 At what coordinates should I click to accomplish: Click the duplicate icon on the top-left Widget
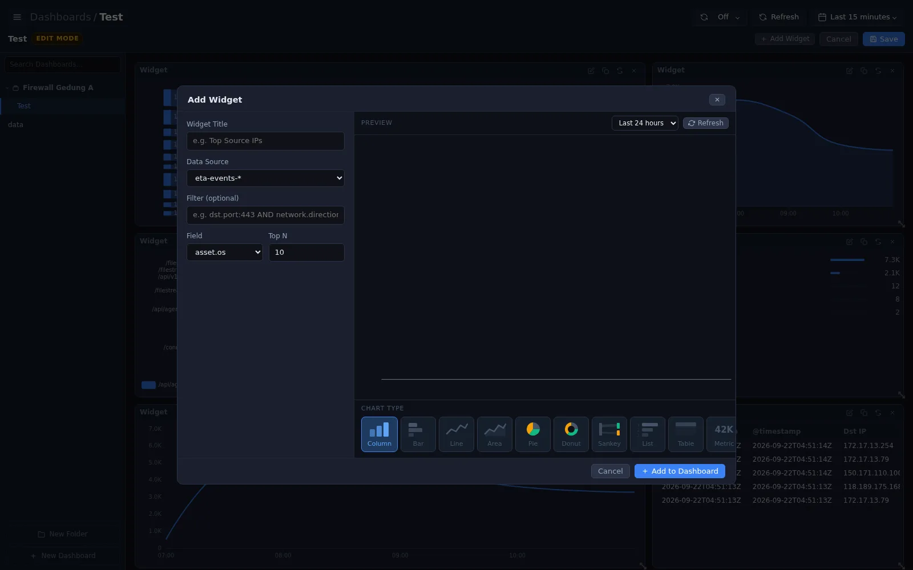pyautogui.click(x=605, y=71)
